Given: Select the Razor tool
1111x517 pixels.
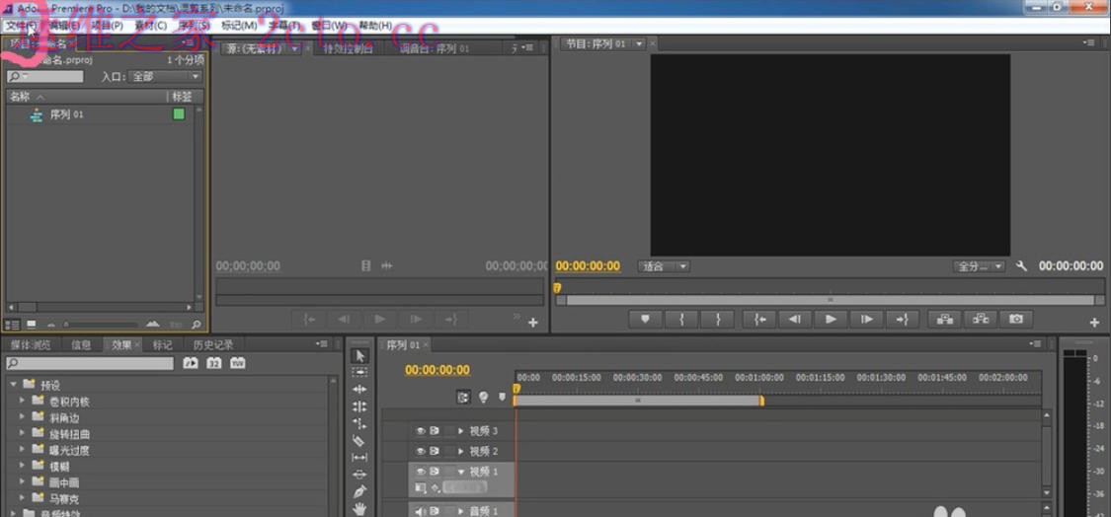Looking at the screenshot, I should click(359, 440).
